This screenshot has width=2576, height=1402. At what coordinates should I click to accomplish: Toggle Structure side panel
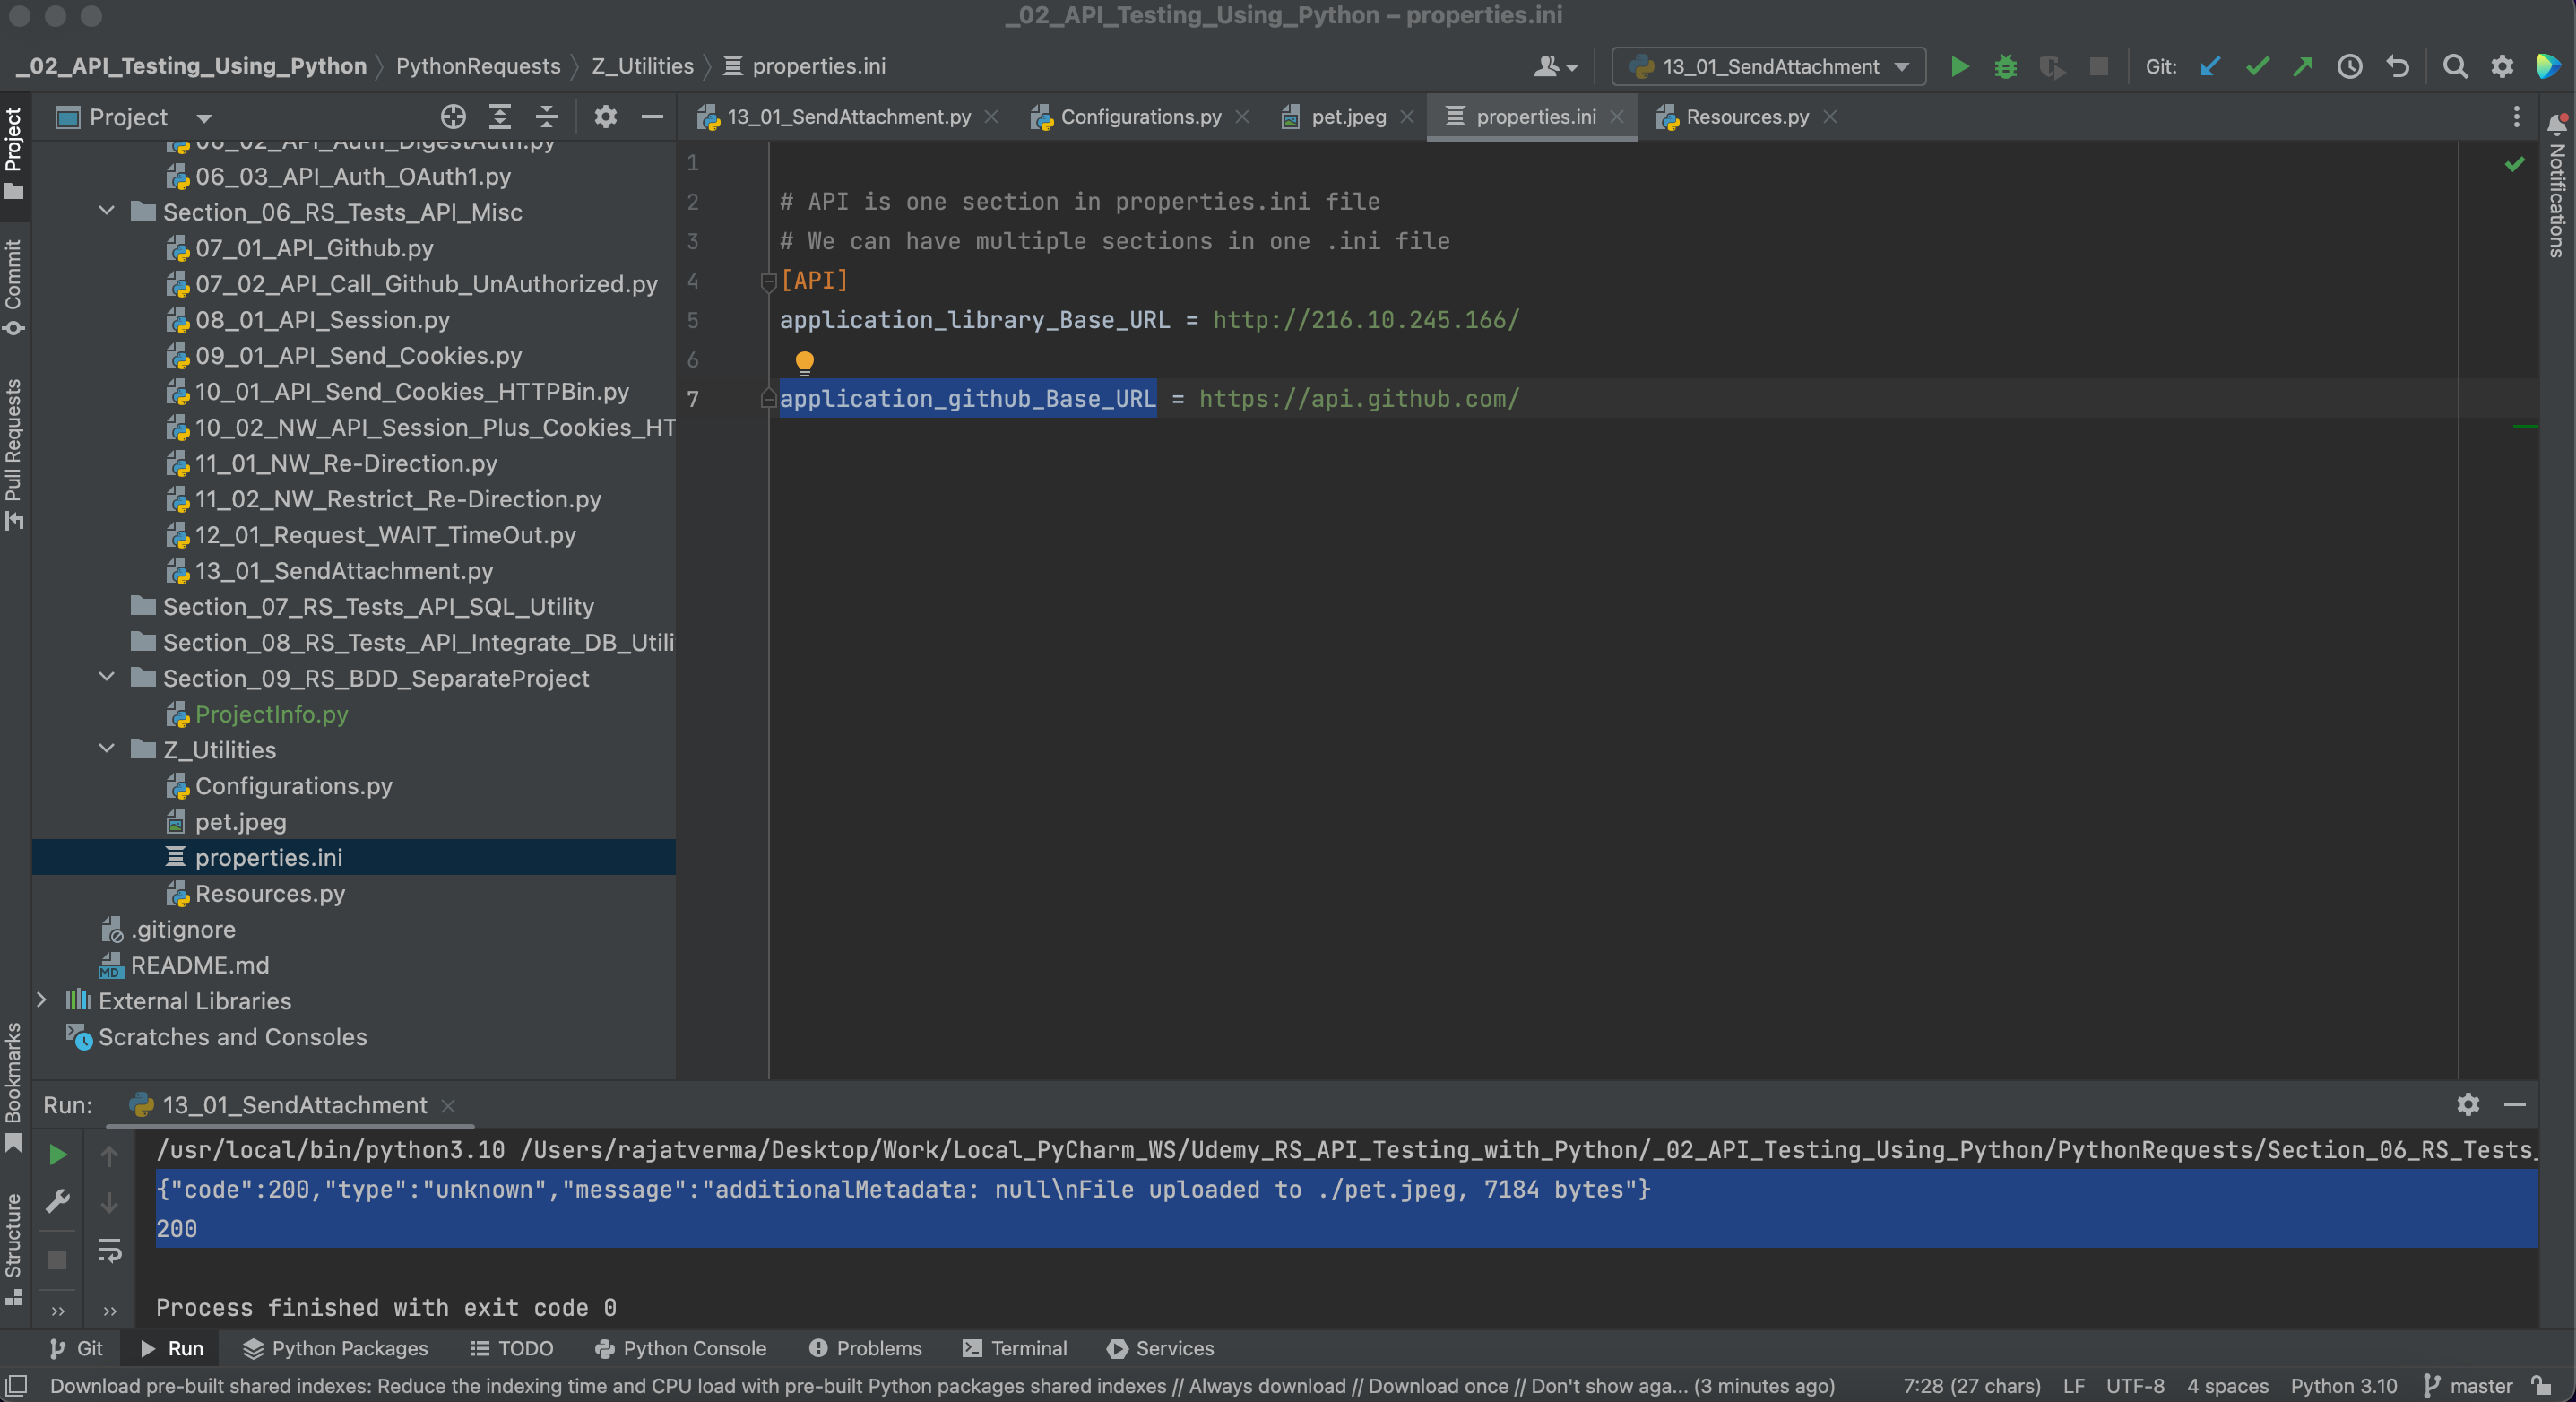point(13,1248)
